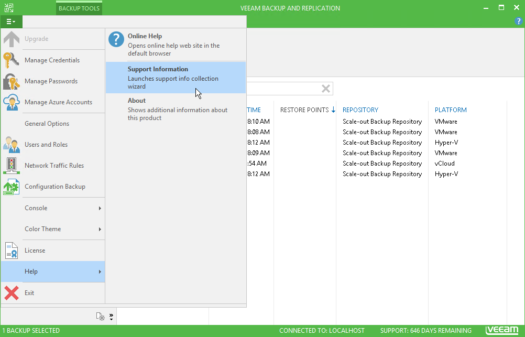The height and width of the screenshot is (337, 525).
Task: Click the Manage Azure Accounts cloud icon
Action: pos(12,102)
